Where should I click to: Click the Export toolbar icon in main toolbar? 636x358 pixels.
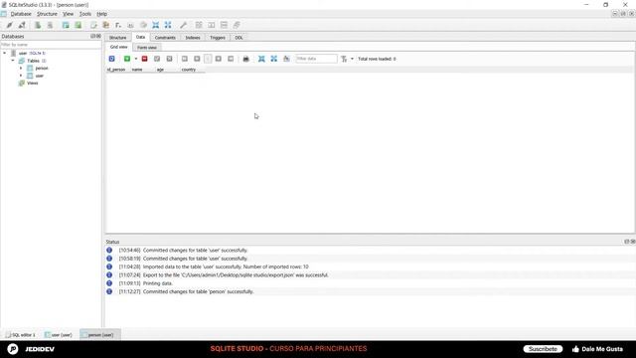coord(168,25)
